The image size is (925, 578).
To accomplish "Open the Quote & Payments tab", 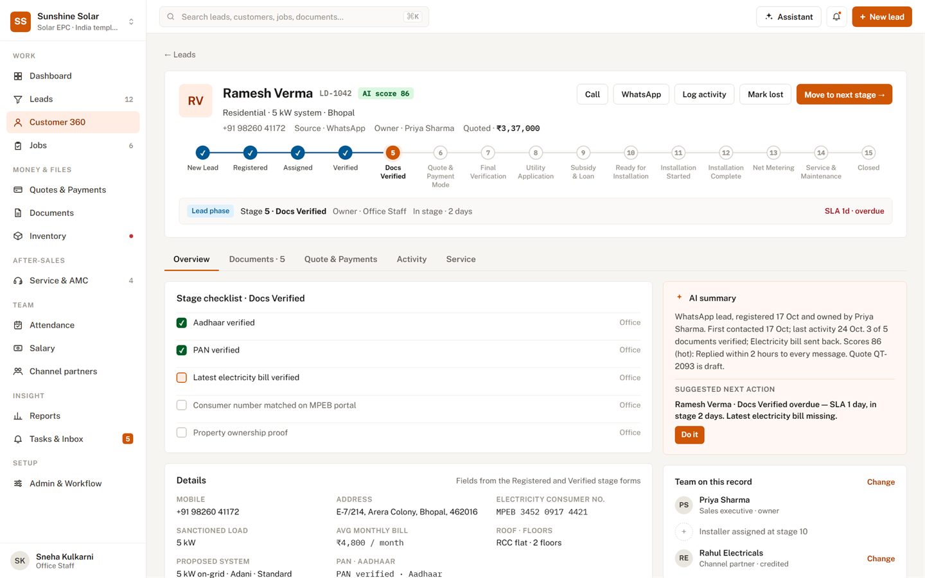I will tap(340, 259).
